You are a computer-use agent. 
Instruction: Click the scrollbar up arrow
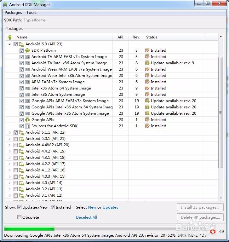tap(221, 36)
